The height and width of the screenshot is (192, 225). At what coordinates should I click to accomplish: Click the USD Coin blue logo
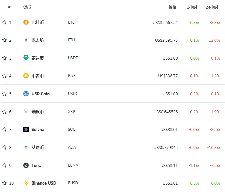pyautogui.click(x=26, y=94)
